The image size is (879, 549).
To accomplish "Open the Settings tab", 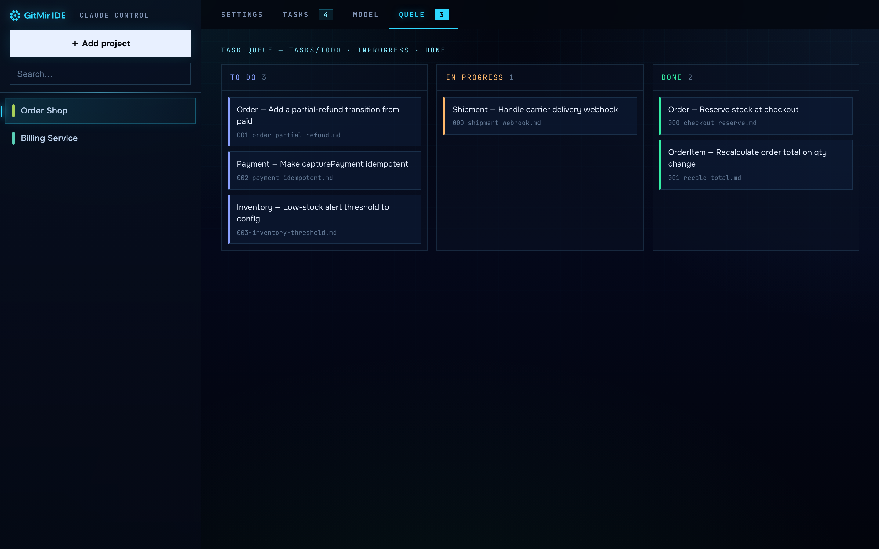I will click(x=242, y=15).
